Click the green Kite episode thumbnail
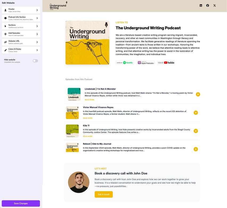Viewport: 227px width, 208px height. 72,131
